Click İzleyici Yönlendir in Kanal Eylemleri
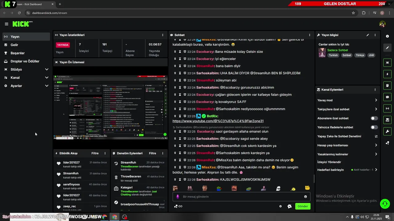The image size is (394, 221). tap(329, 162)
